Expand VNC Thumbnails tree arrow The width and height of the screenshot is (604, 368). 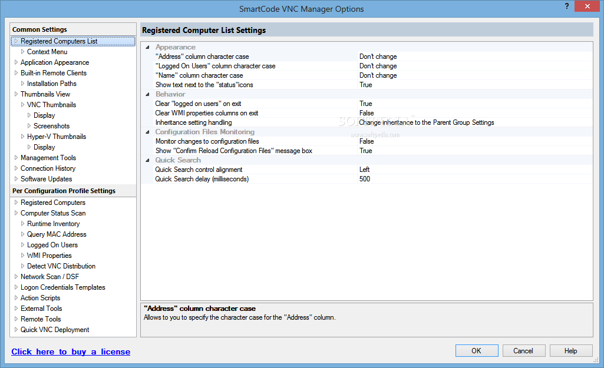pos(23,104)
